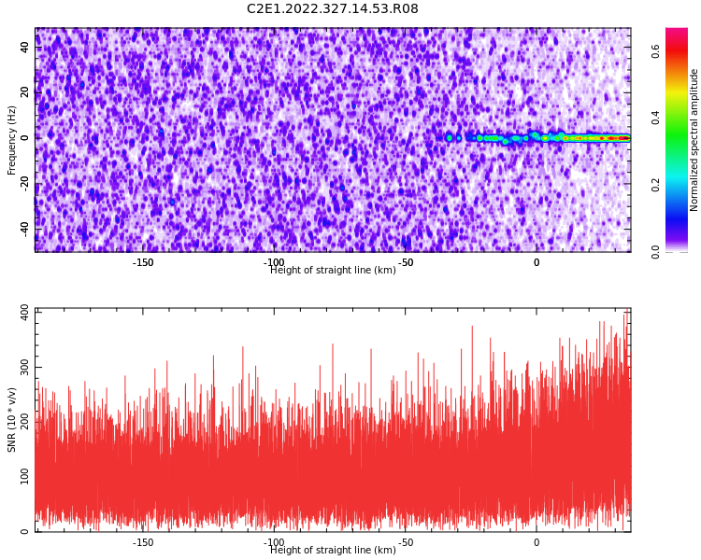The height and width of the screenshot is (560, 701).
Task: Click the 0.6 label on the colorbar
Action: click(655, 51)
